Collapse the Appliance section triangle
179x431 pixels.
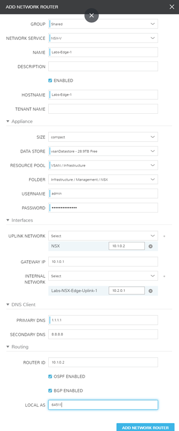(x=8, y=121)
